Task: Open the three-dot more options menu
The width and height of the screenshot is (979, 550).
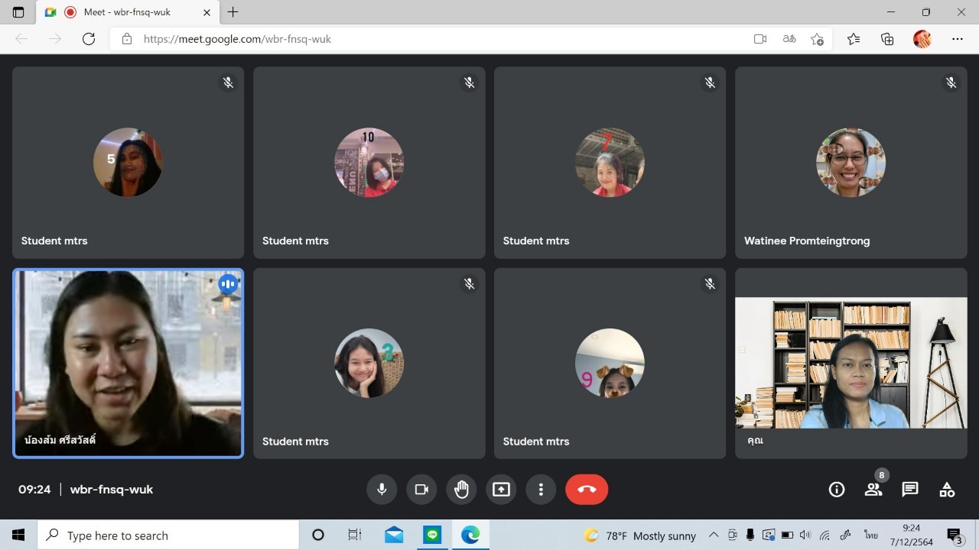Action: [541, 490]
